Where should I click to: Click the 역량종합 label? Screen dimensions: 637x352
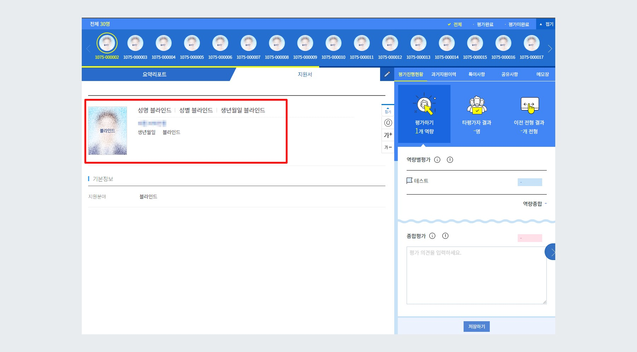(x=533, y=204)
